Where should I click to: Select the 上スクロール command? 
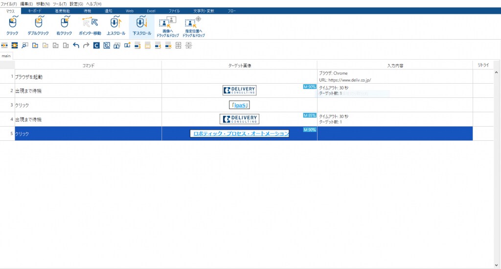[115, 26]
